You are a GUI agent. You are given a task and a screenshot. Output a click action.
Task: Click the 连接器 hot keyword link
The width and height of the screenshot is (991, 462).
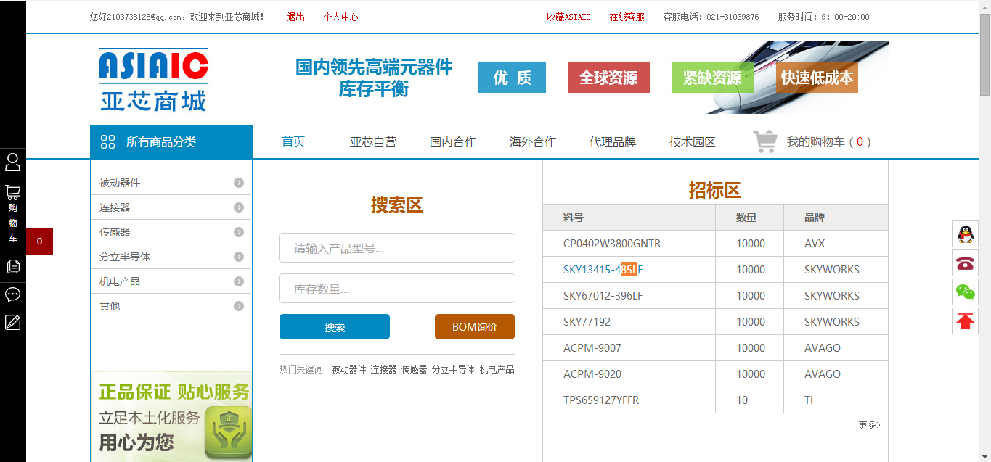(x=383, y=369)
